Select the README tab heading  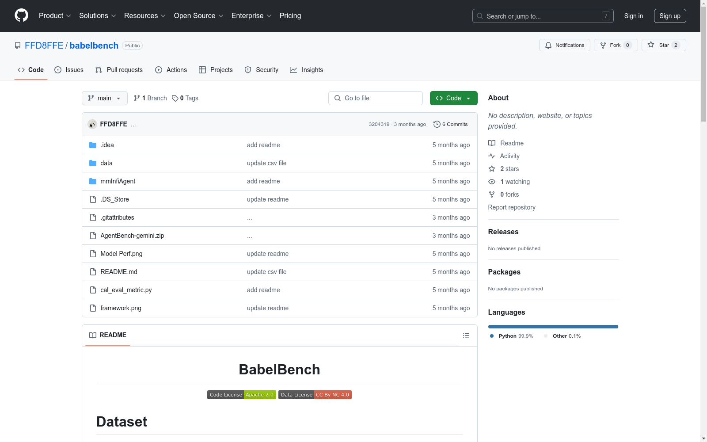pos(108,335)
